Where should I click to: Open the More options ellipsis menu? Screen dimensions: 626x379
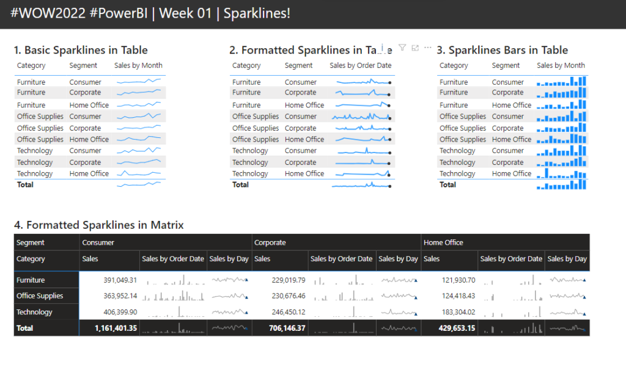pos(428,48)
